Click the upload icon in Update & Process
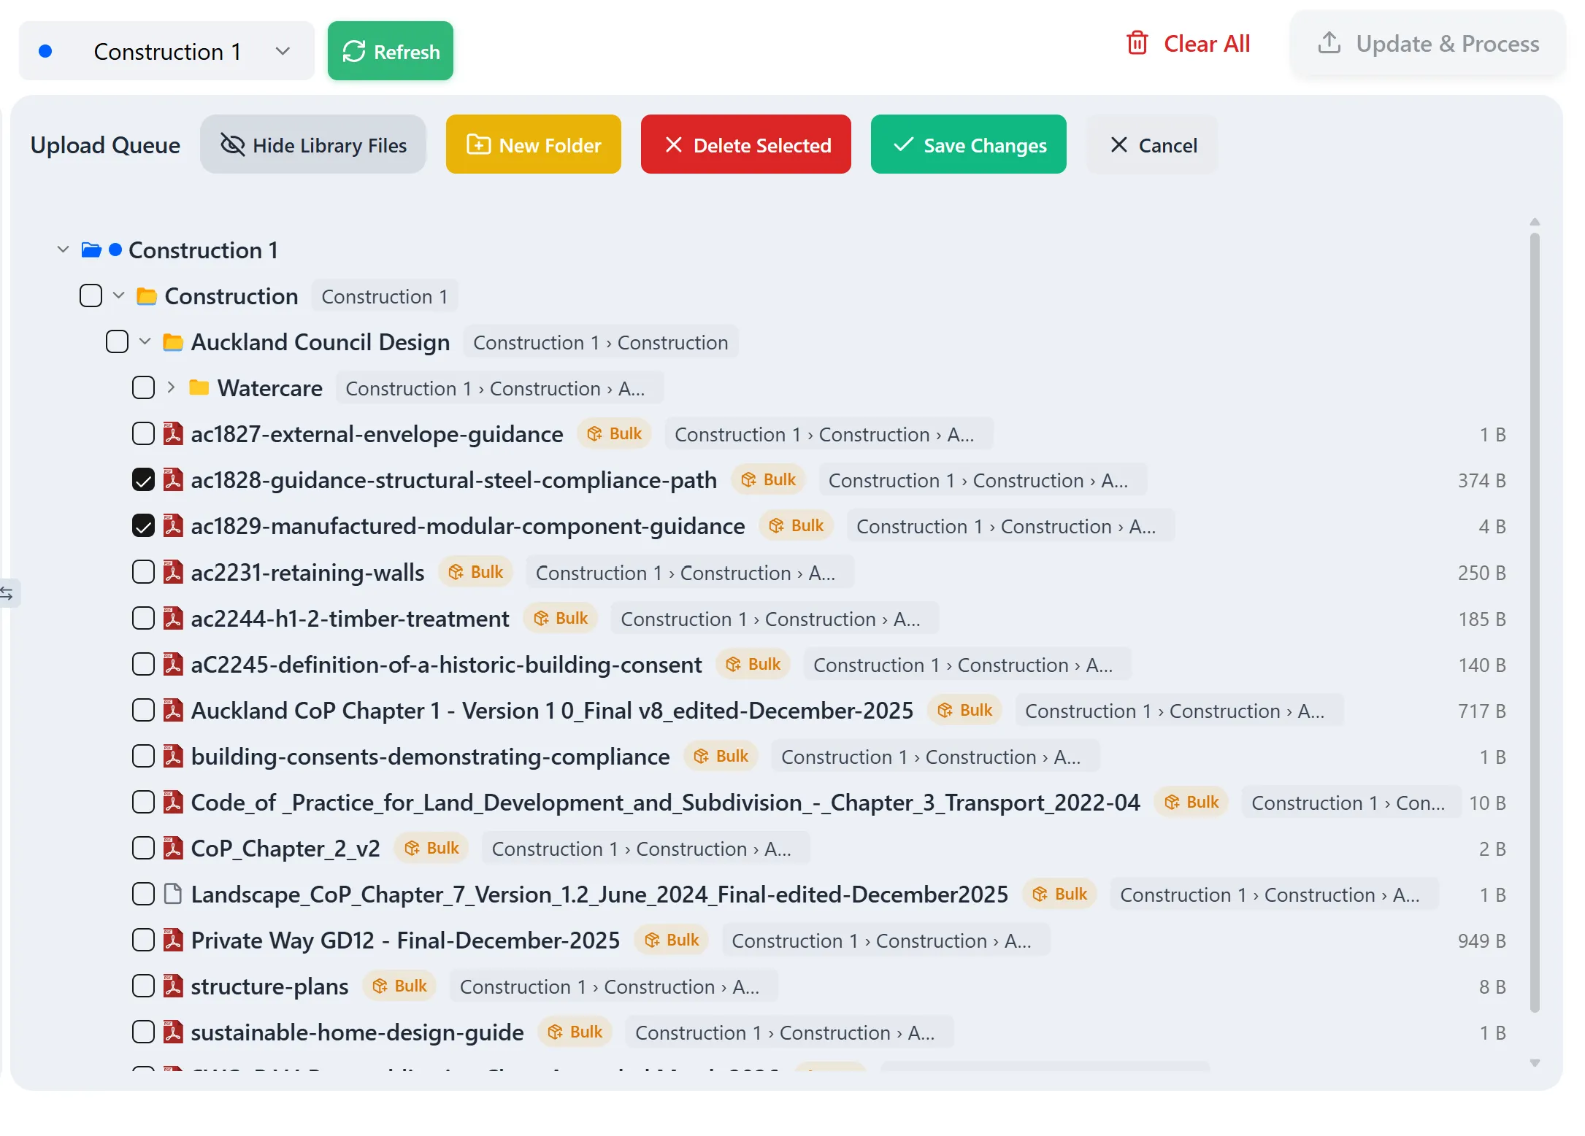Screen dimensions: 1585x1136 pyautogui.click(x=1329, y=44)
